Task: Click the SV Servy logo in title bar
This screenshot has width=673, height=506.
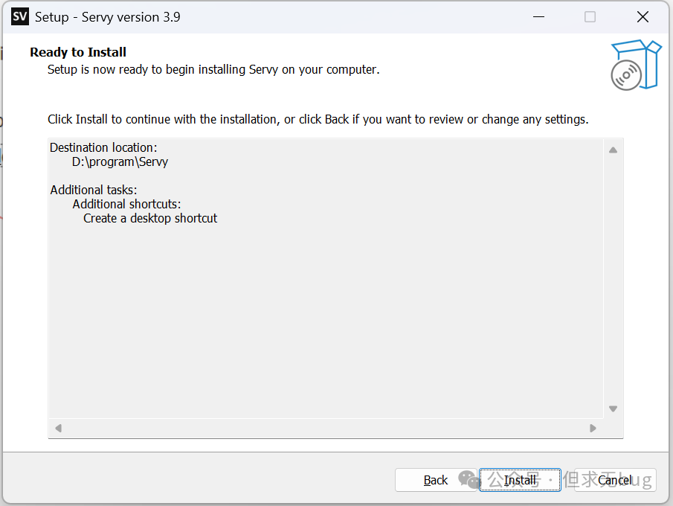Action: click(20, 16)
